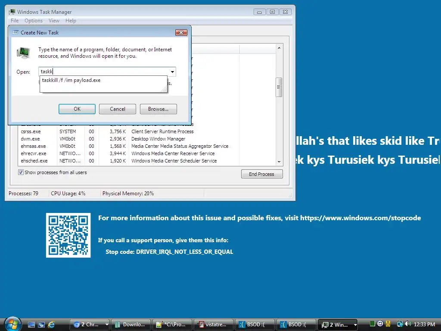Click the Processes: 79 status entry

[23, 194]
